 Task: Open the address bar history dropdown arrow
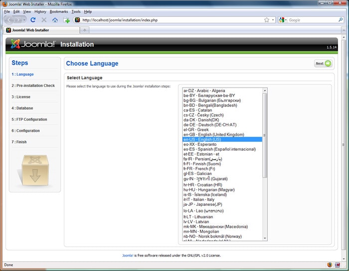pos(273,20)
